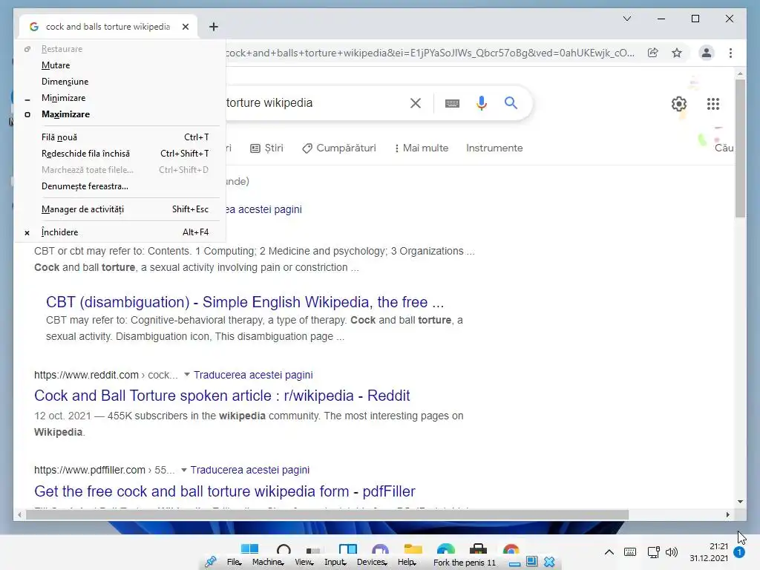Select Minimizare from the window menu
The width and height of the screenshot is (760, 570).
(121, 98)
